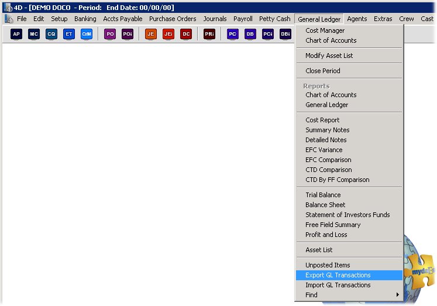
Task: Open the File menu
Action: click(x=22, y=19)
